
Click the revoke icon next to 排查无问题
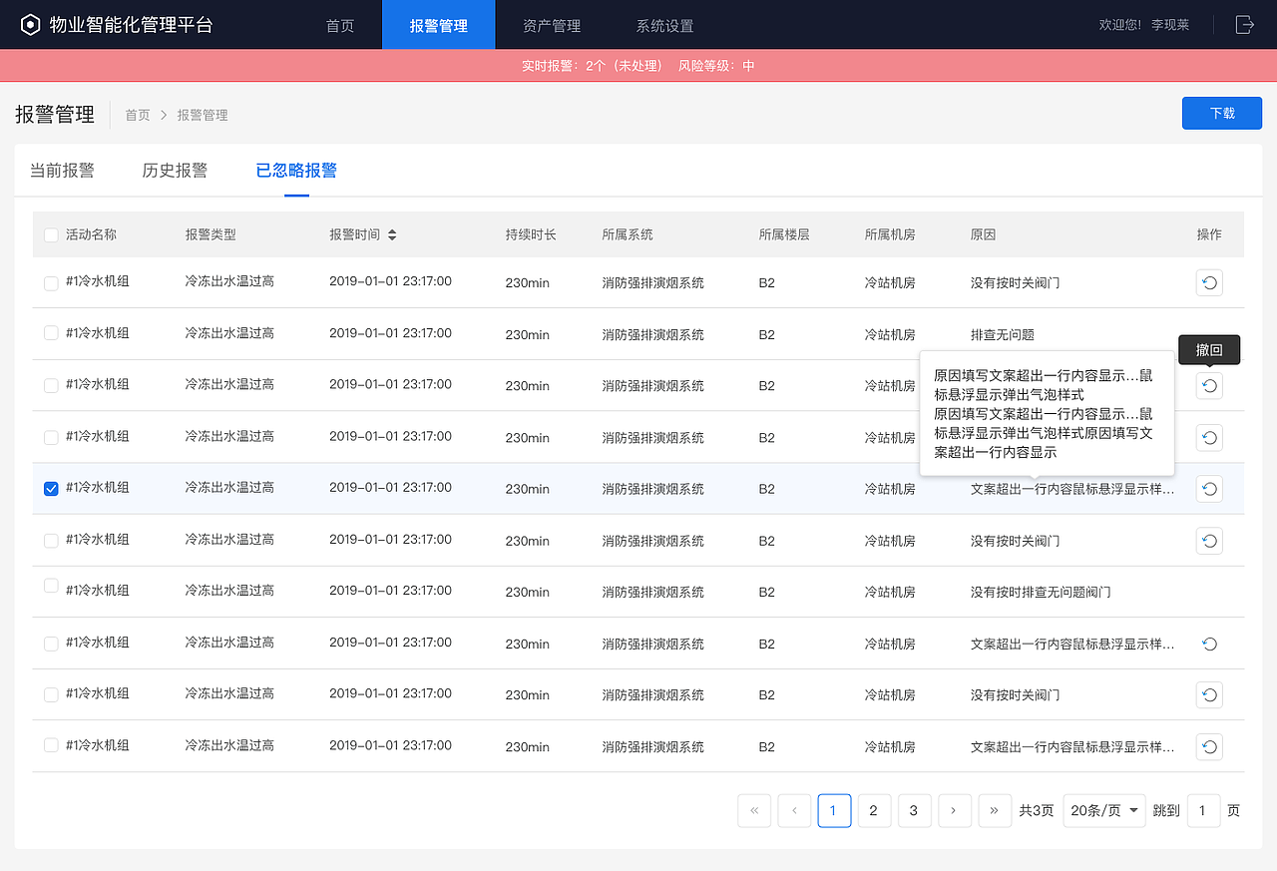pos(1209,334)
